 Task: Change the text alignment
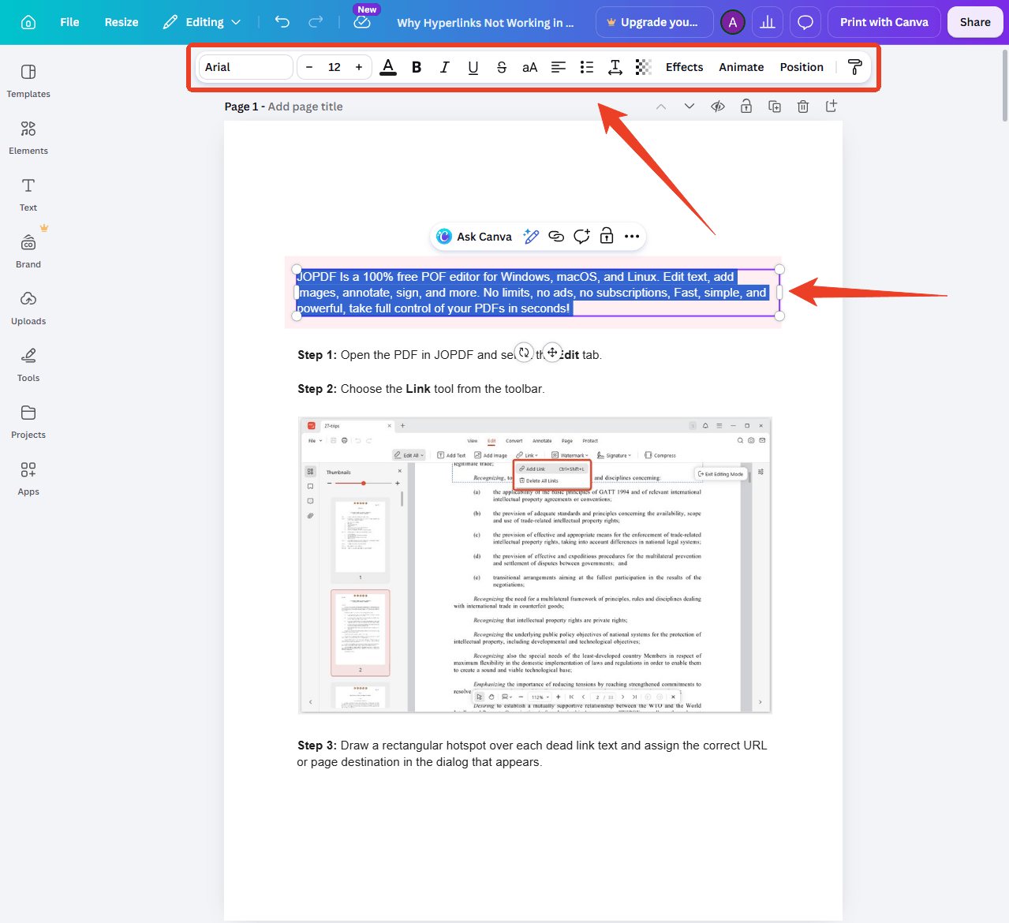tap(559, 67)
